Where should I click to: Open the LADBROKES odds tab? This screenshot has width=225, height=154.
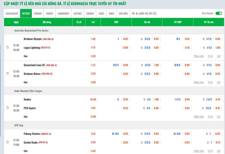tap(63, 14)
